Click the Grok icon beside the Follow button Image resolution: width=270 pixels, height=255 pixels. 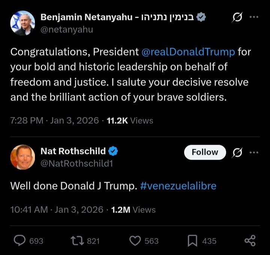tap(237, 152)
